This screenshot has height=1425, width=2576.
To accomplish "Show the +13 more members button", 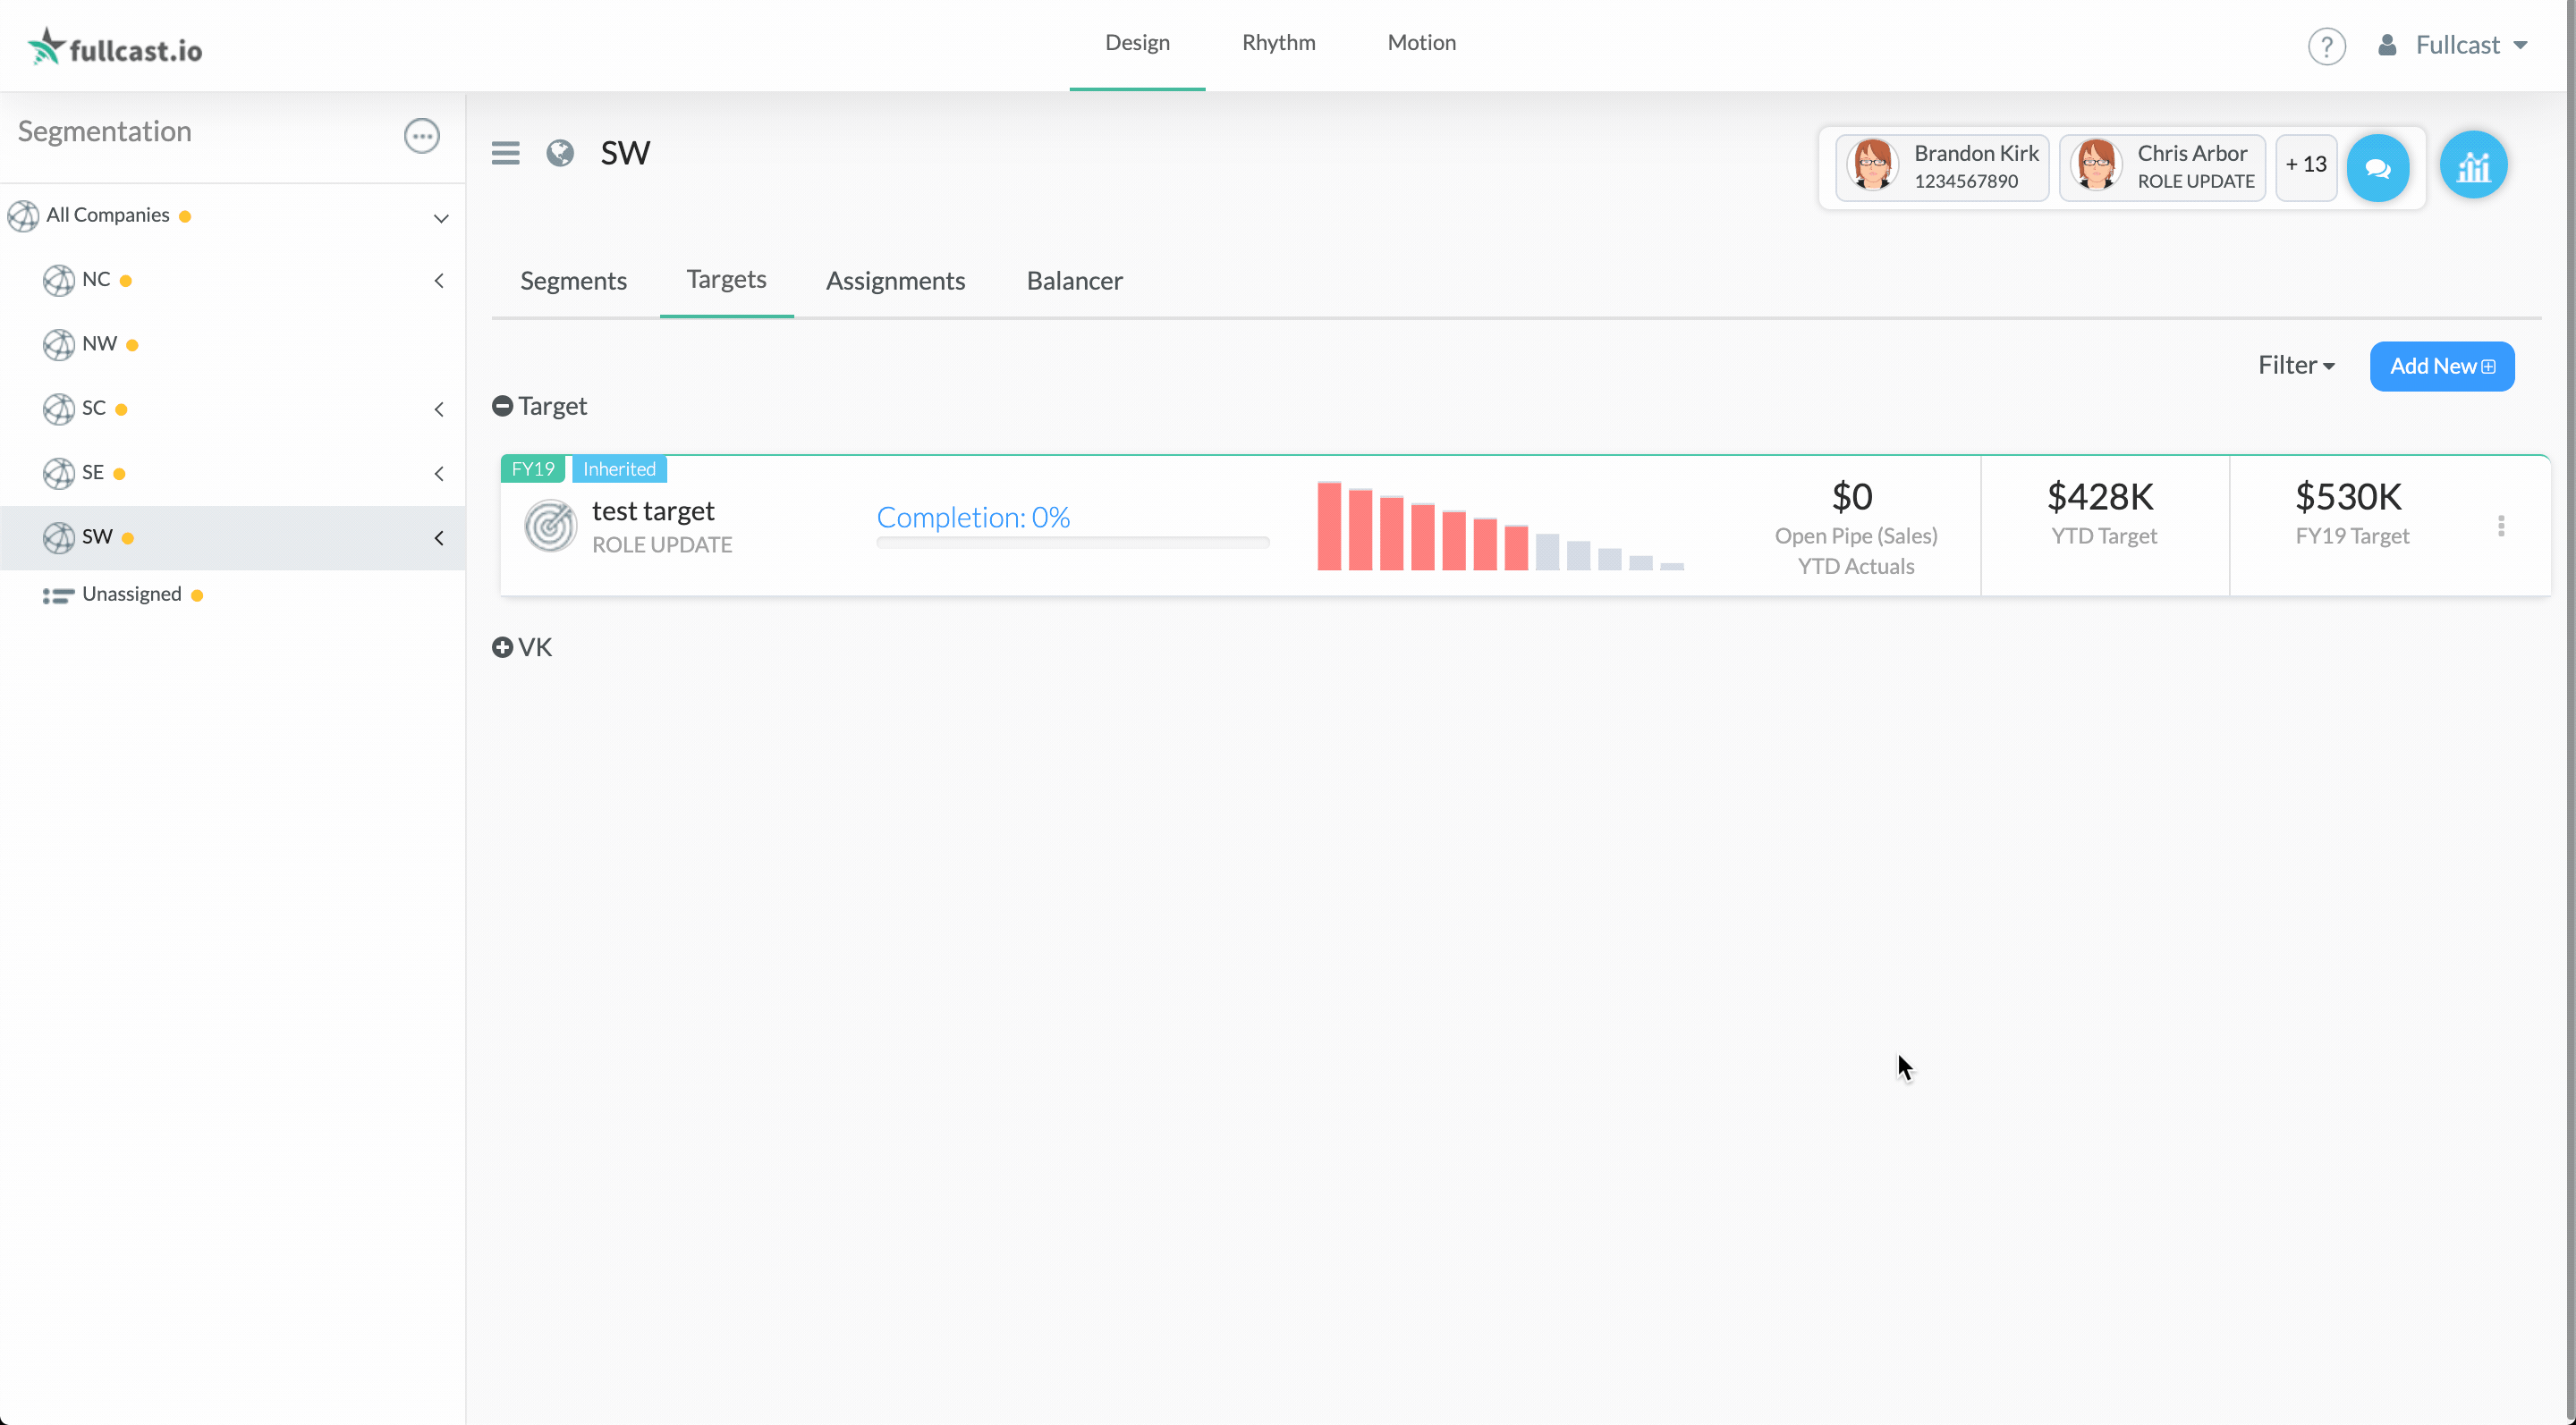I will (2305, 164).
